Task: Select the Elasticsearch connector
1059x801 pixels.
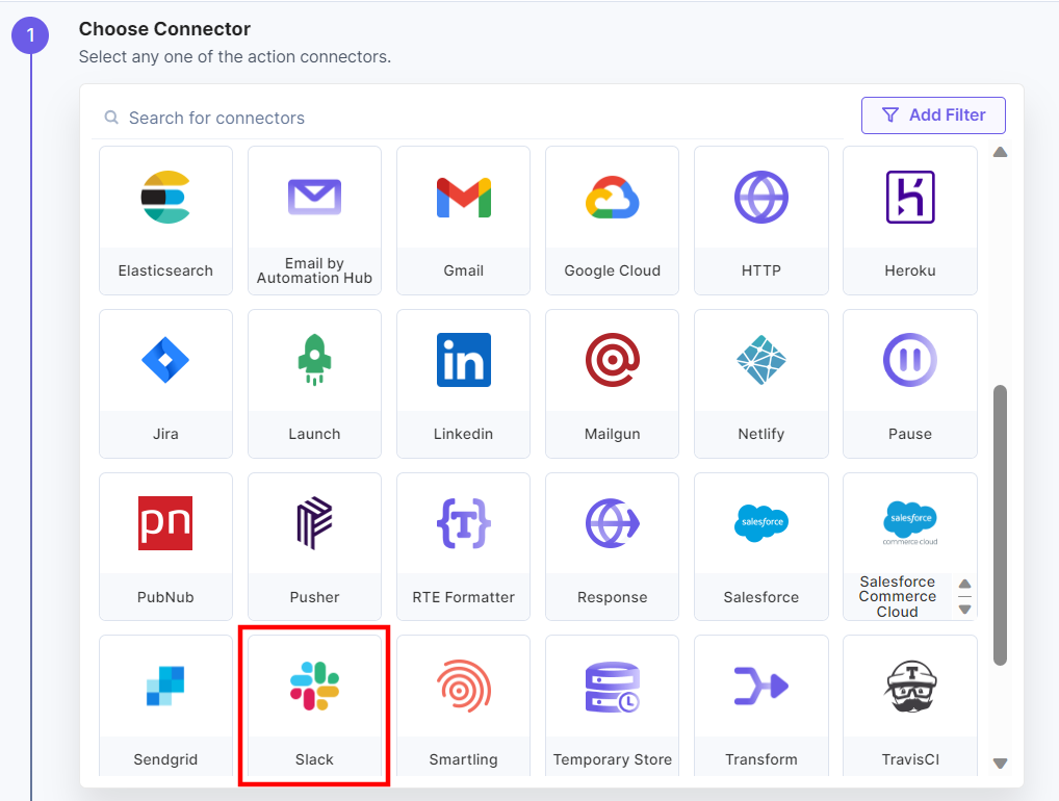Action: pos(166,221)
